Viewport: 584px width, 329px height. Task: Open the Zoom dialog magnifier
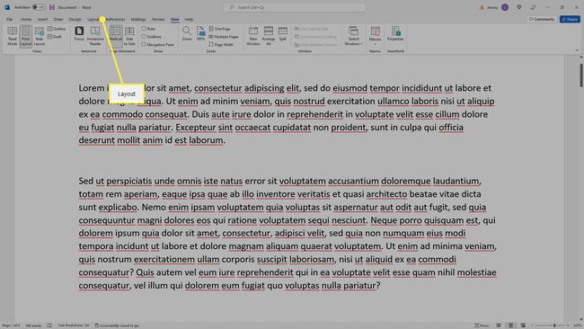(x=187, y=33)
